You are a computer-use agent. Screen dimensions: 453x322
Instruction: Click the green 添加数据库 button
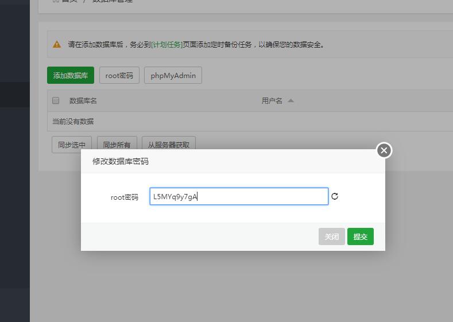(x=70, y=76)
